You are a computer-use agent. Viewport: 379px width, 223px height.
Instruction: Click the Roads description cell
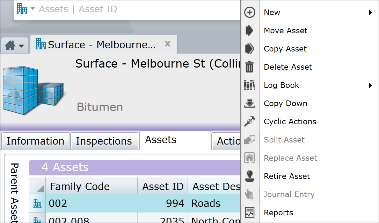[214, 203]
